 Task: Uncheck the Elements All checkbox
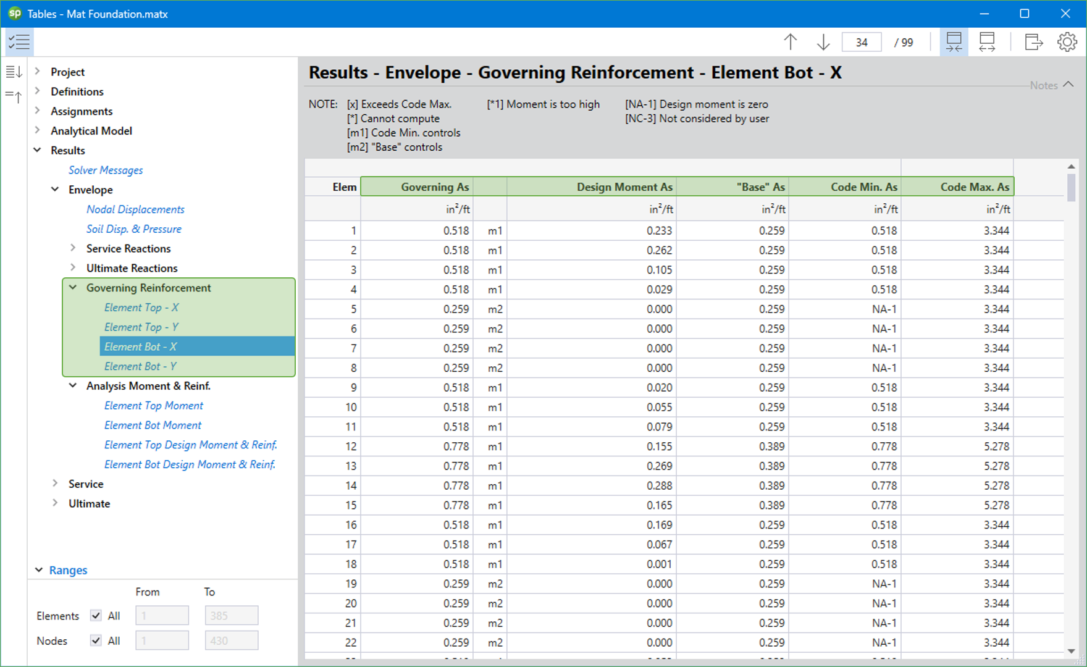tap(96, 616)
